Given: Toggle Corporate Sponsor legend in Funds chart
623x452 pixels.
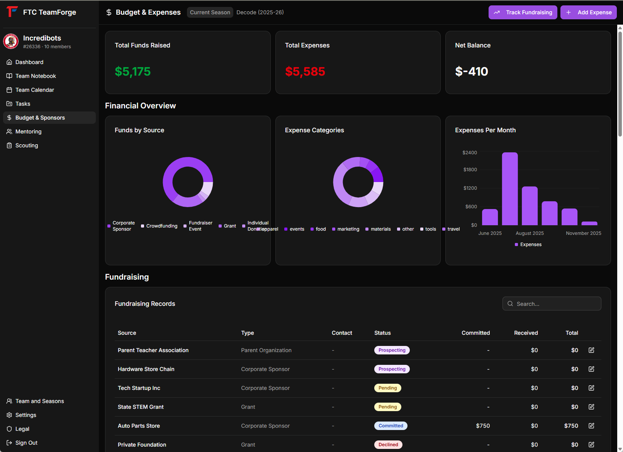Looking at the screenshot, I should tap(121, 226).
